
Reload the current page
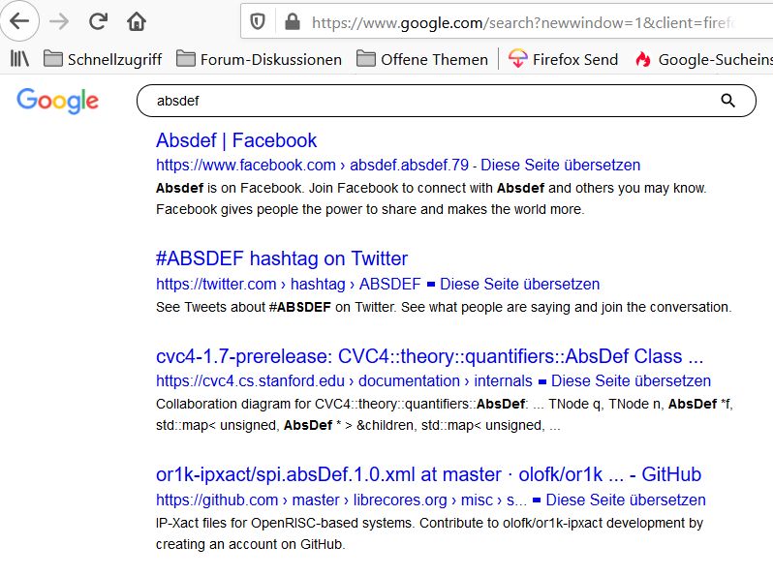98,21
